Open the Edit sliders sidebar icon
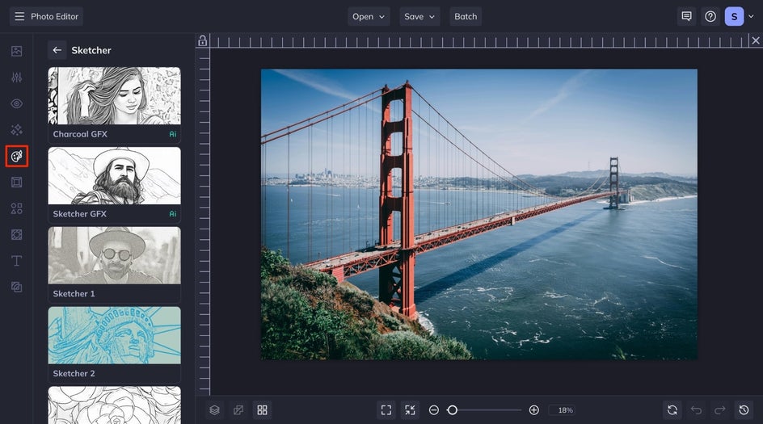Screen dimensions: 763x424 click(x=16, y=78)
